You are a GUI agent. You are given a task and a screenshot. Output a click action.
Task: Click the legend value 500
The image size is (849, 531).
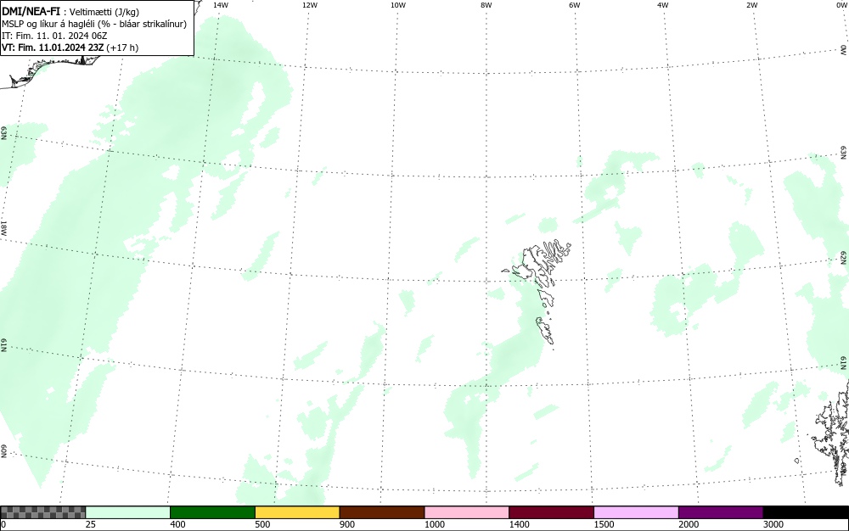(262, 524)
